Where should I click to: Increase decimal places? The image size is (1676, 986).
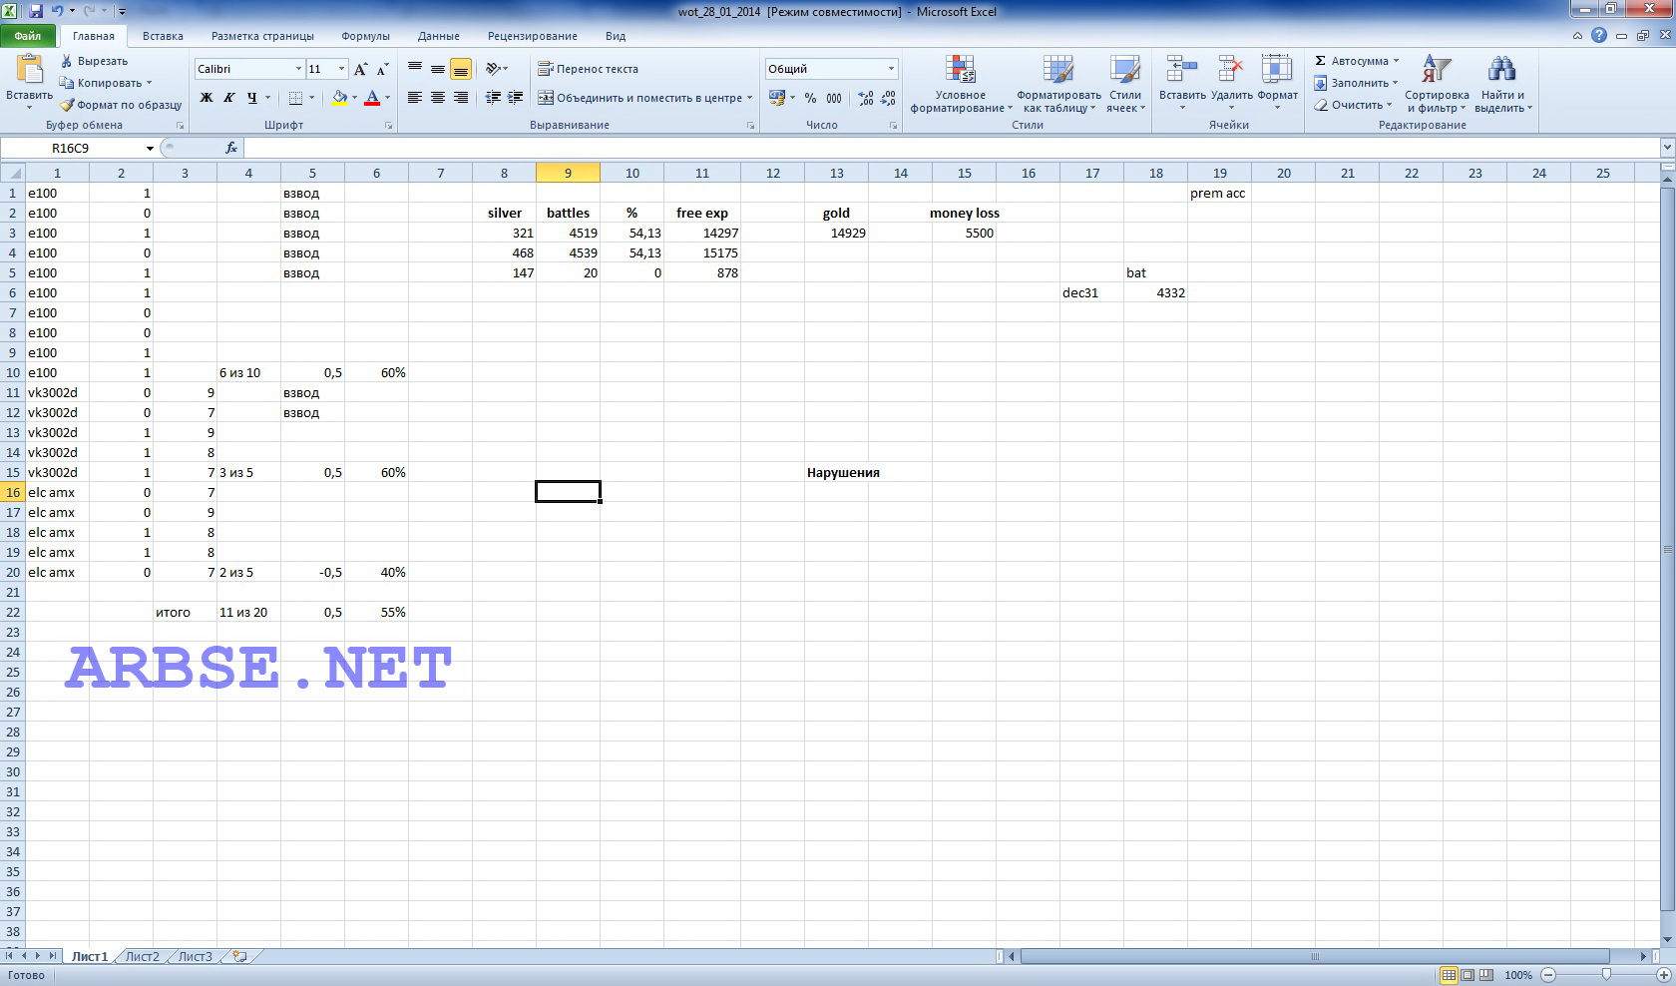point(865,98)
